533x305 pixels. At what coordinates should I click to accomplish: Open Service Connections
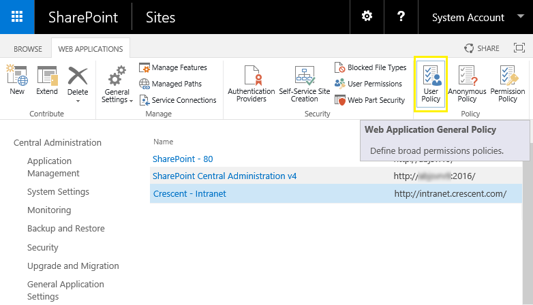pos(178,100)
